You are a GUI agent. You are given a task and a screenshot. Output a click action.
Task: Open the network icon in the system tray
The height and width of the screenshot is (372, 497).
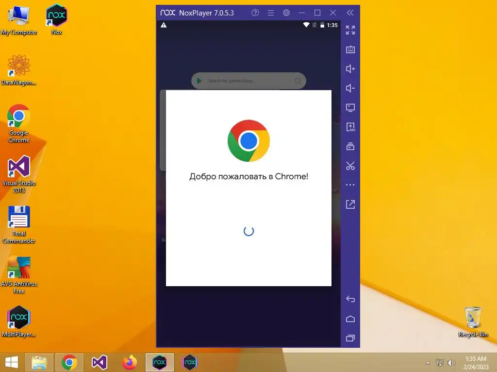[440, 362]
